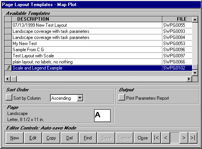
Task: Toggle the Sort by Column checkbox
Action: pyautogui.click(x=9, y=97)
